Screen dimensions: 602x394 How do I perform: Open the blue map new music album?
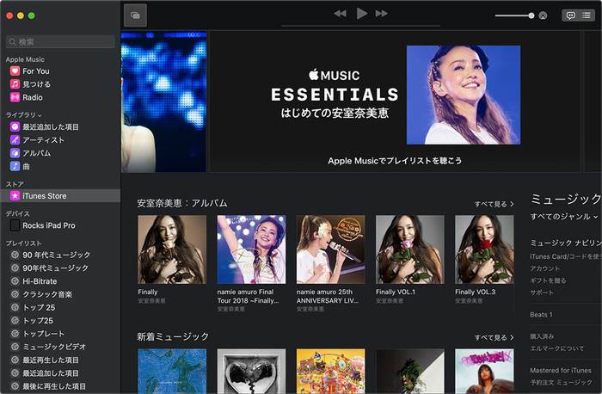(172, 371)
